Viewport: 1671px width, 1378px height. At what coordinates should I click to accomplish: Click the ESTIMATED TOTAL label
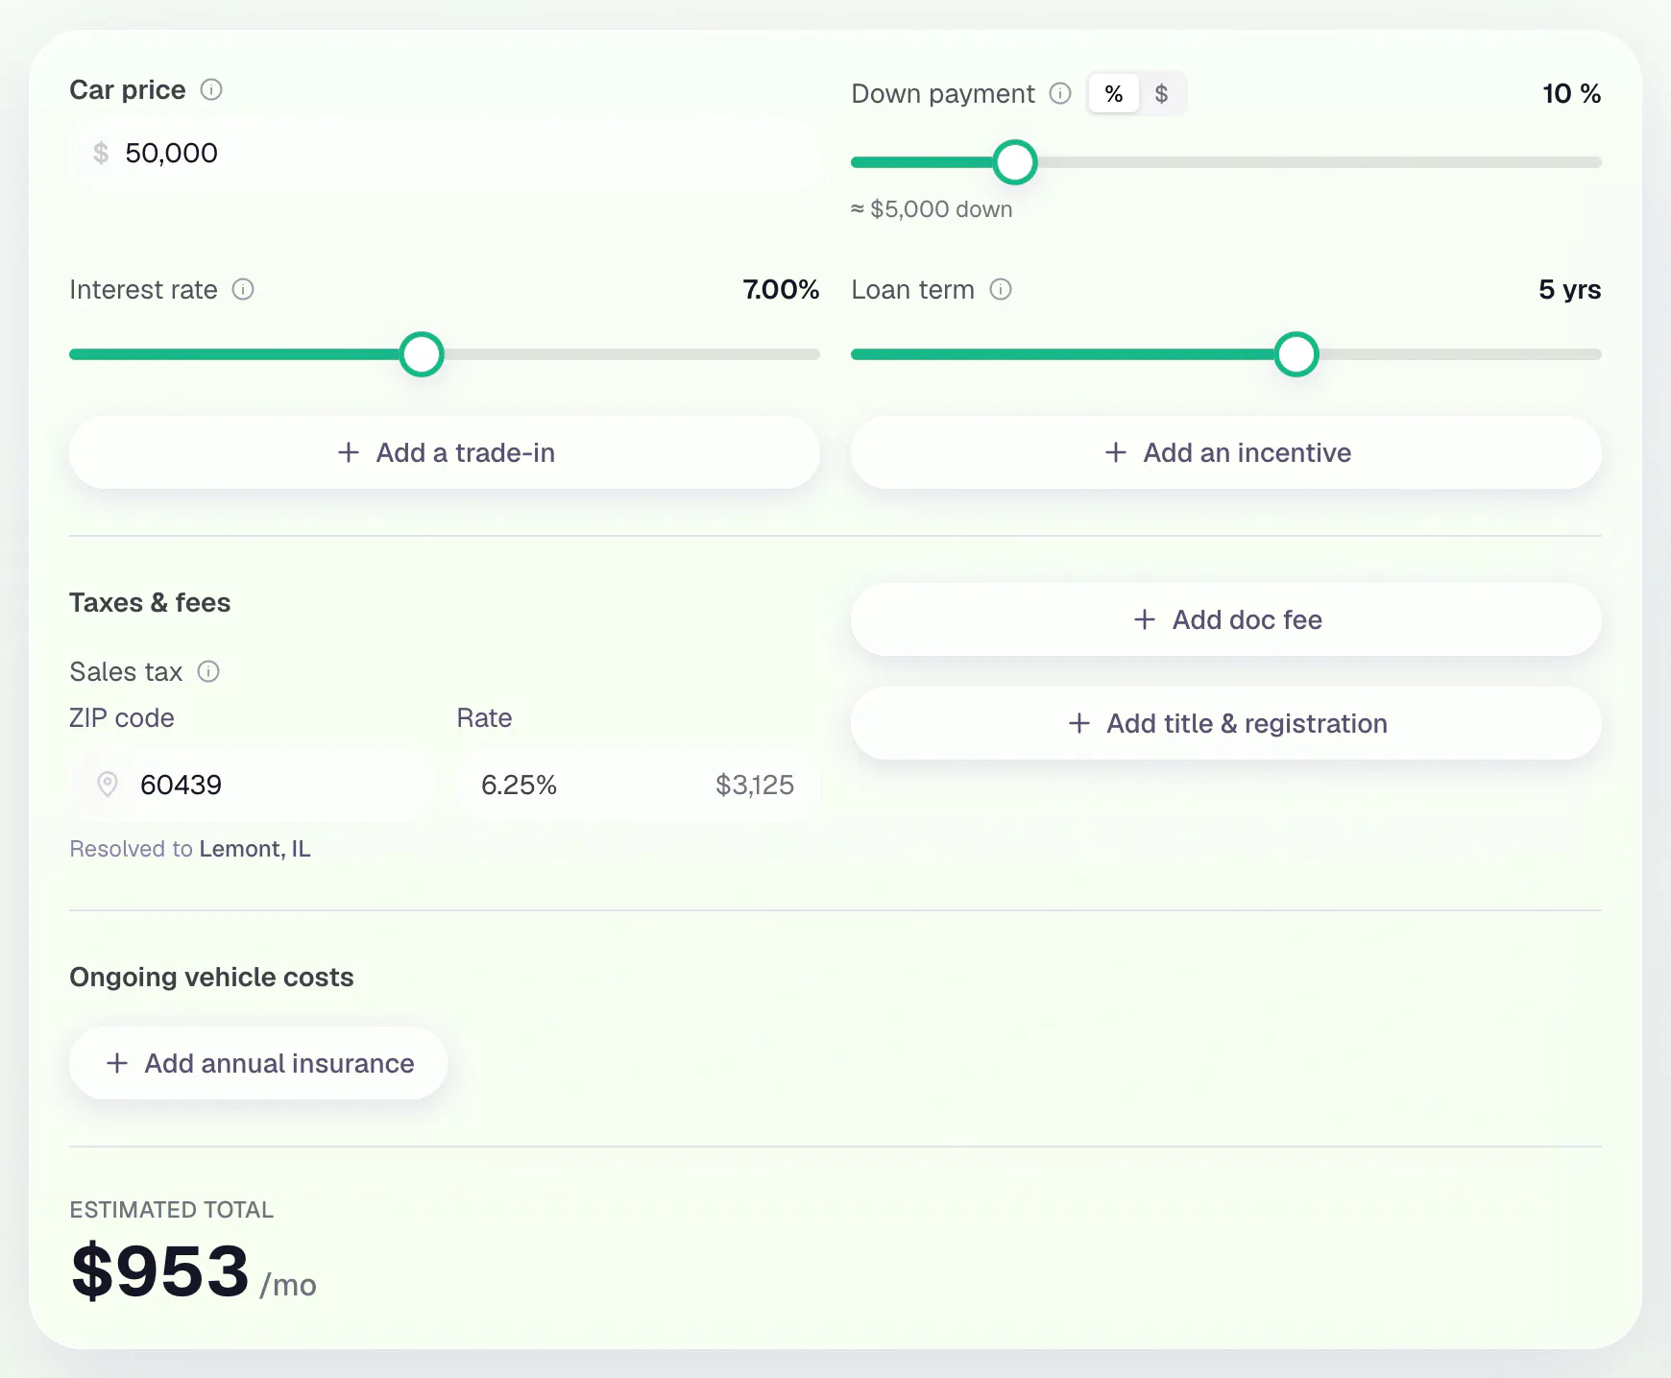click(x=172, y=1210)
